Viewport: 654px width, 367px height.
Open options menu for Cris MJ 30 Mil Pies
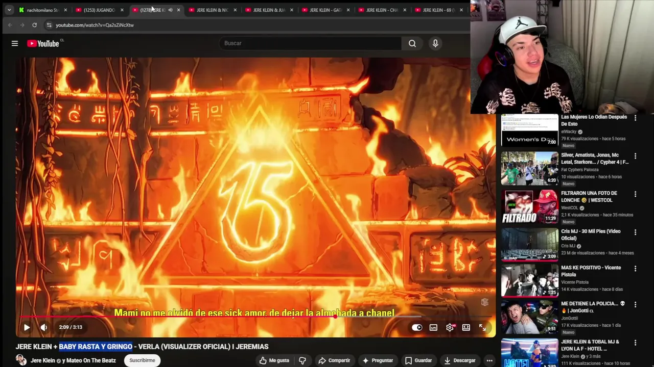point(635,232)
